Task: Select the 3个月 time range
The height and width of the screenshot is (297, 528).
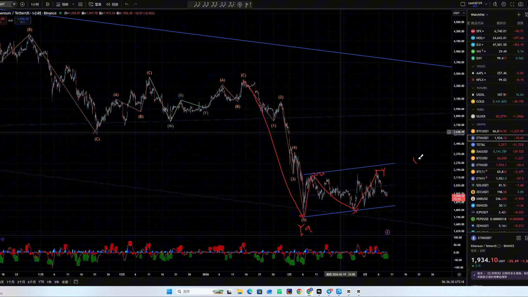Action: coord(21,282)
